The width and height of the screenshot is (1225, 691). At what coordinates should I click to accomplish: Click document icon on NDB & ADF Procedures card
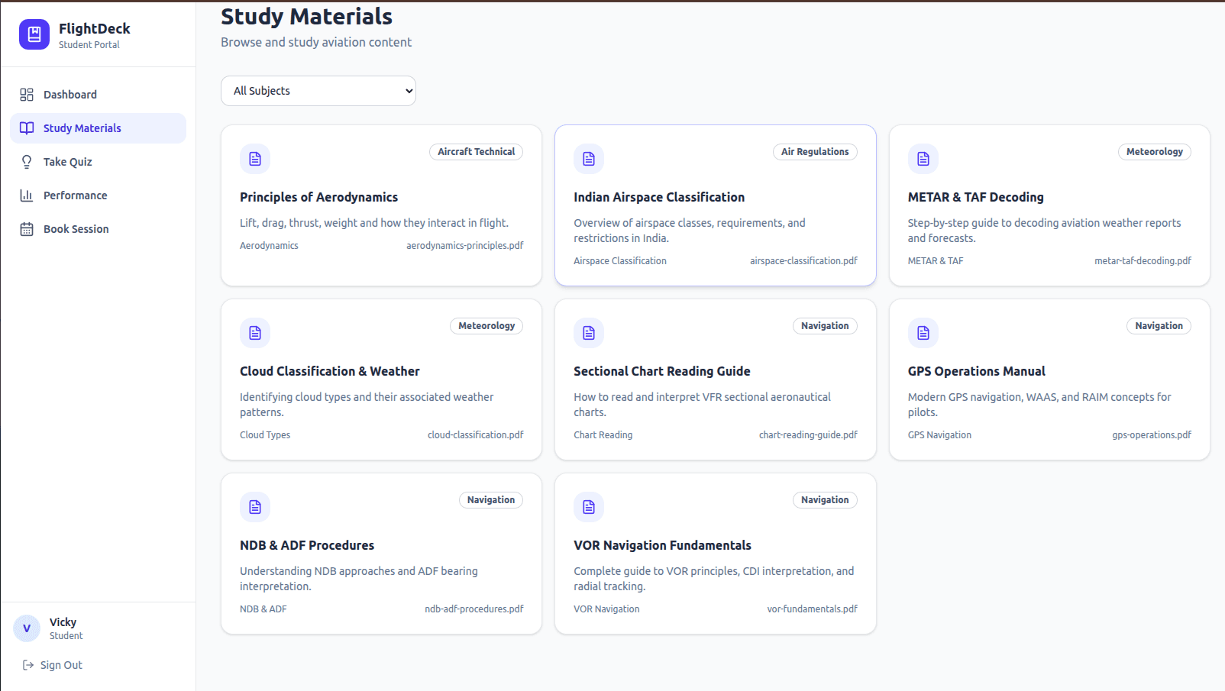[x=255, y=507]
